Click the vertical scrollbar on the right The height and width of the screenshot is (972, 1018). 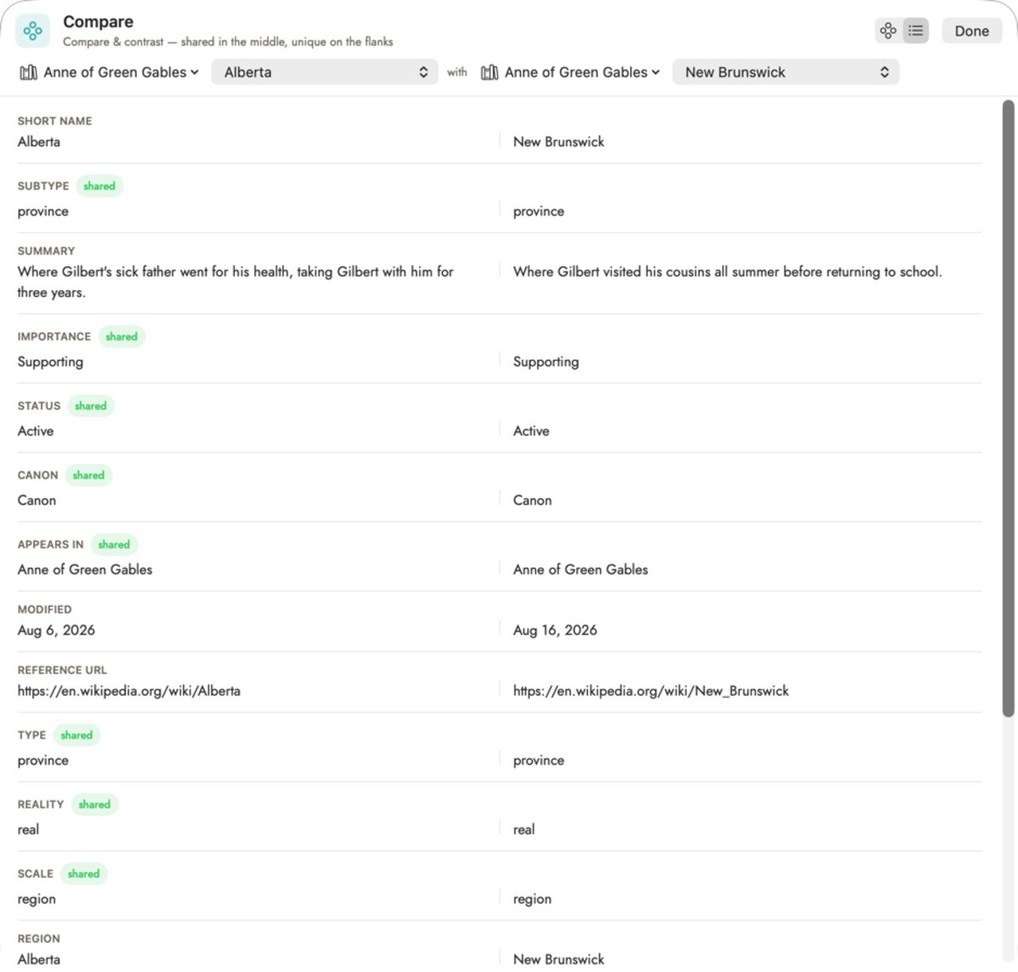[1008, 408]
